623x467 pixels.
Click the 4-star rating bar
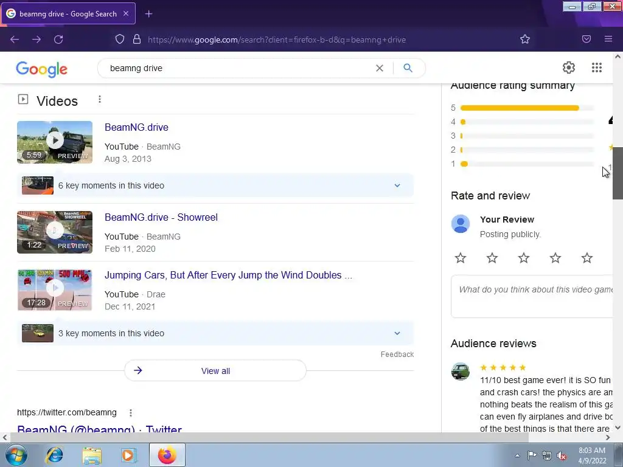tap(527, 122)
